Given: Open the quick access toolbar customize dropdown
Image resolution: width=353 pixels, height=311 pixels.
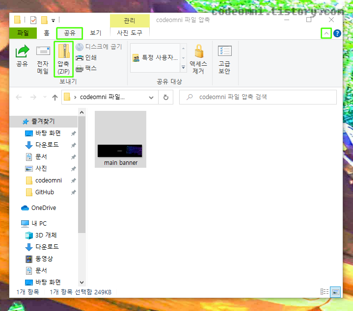Looking at the screenshot, I should pyautogui.click(x=53, y=21).
